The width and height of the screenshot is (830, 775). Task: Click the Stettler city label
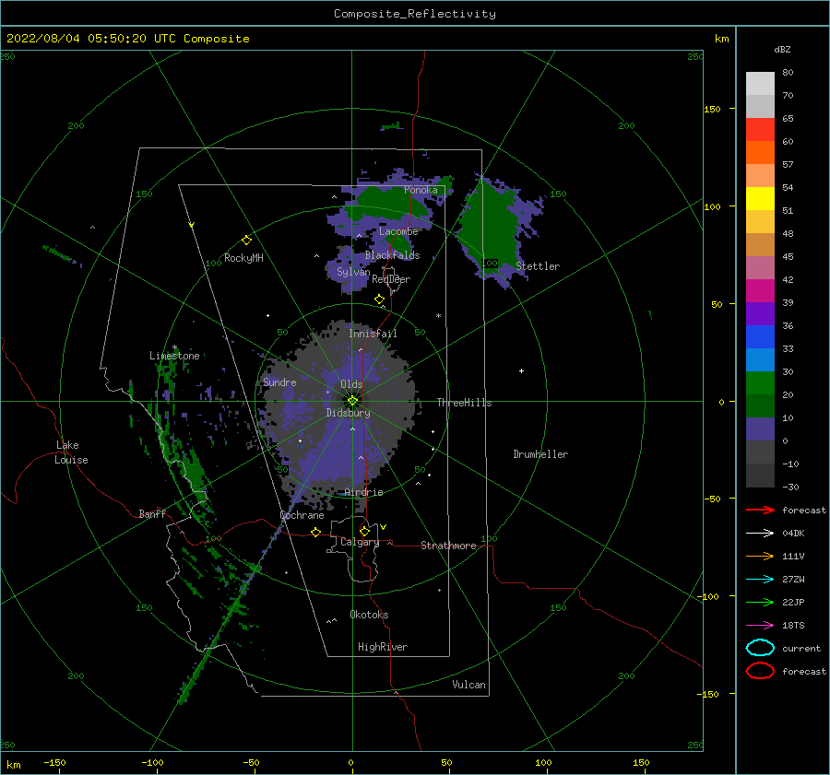538,266
